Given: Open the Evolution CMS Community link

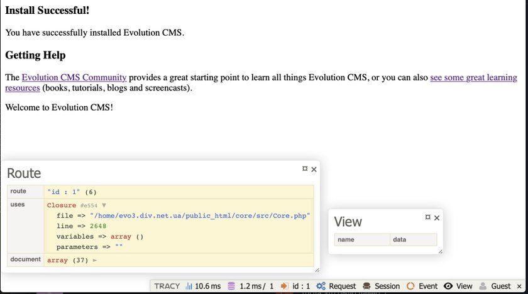Looking at the screenshot, I should [74, 77].
